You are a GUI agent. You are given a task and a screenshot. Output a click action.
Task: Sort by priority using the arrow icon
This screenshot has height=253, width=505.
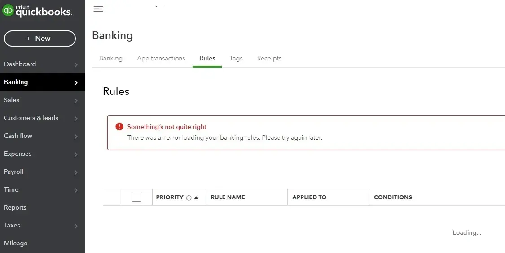click(x=196, y=197)
